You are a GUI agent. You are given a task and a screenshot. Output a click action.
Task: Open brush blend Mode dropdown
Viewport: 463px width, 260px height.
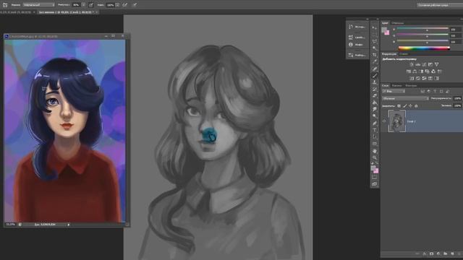pos(38,5)
